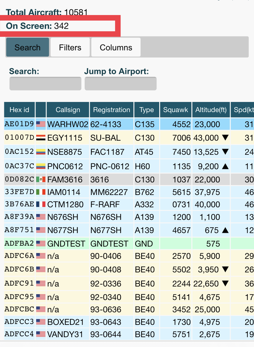Select callsign VANDY31
254x347 pixels.
(x=65, y=334)
